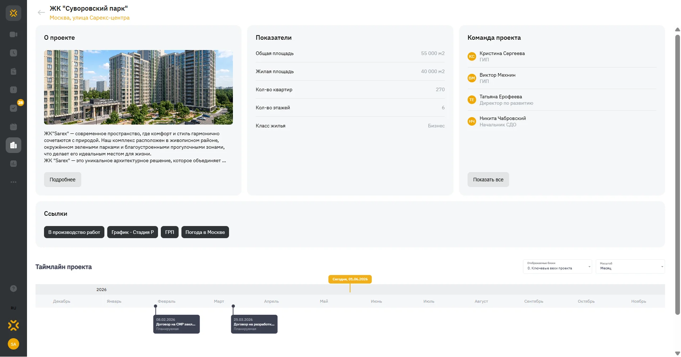Click the Показать все team button
Screen dimensions: 681x357
tap(488, 180)
